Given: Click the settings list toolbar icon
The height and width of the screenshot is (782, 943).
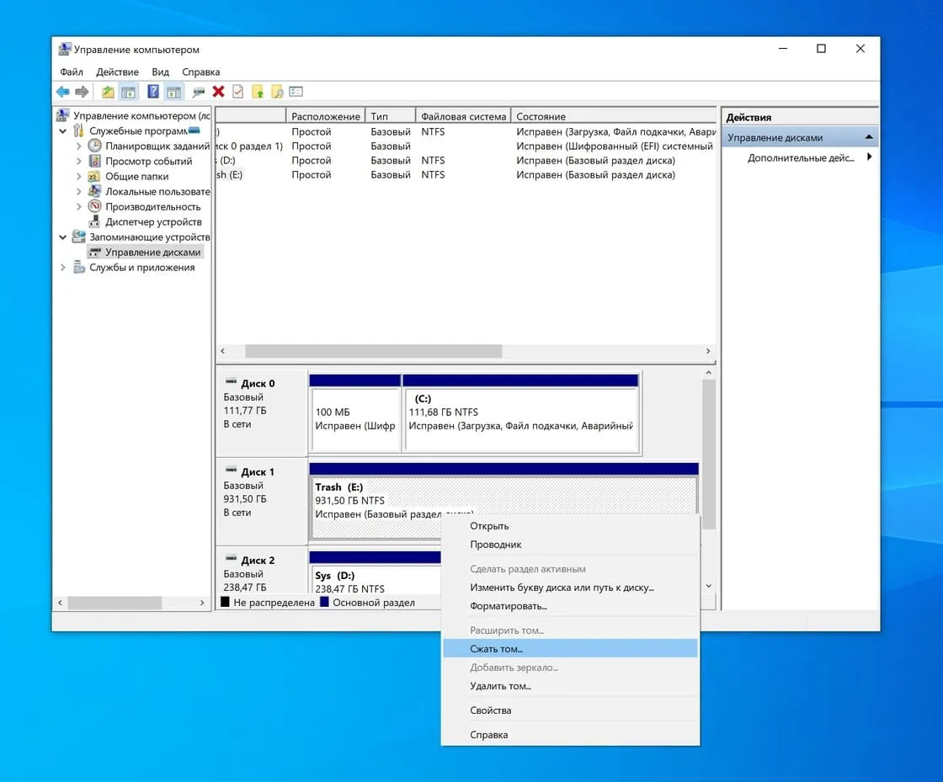Looking at the screenshot, I should click(x=296, y=92).
